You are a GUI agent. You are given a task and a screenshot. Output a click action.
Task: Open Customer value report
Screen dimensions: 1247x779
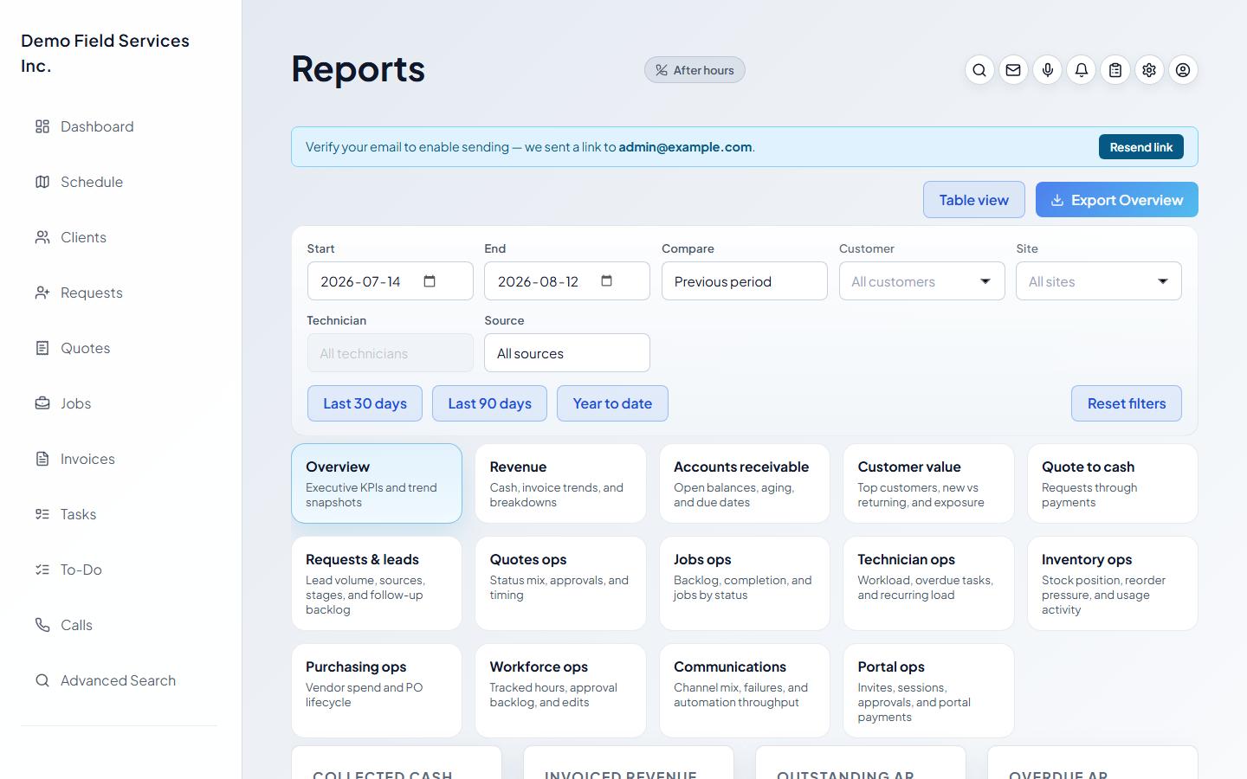[928, 483]
